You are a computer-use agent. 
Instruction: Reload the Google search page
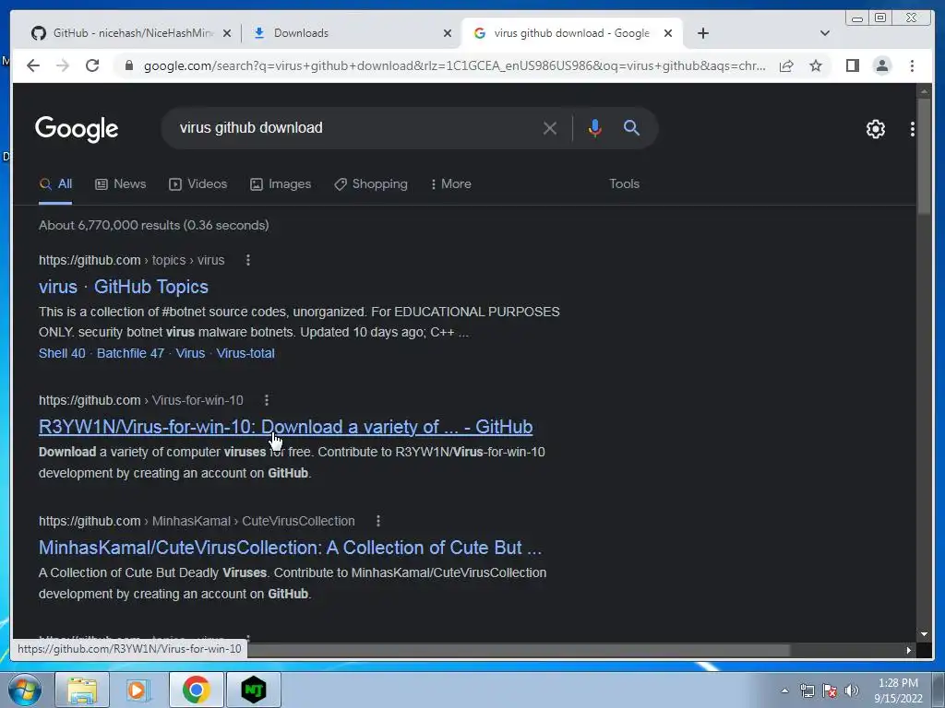(92, 65)
